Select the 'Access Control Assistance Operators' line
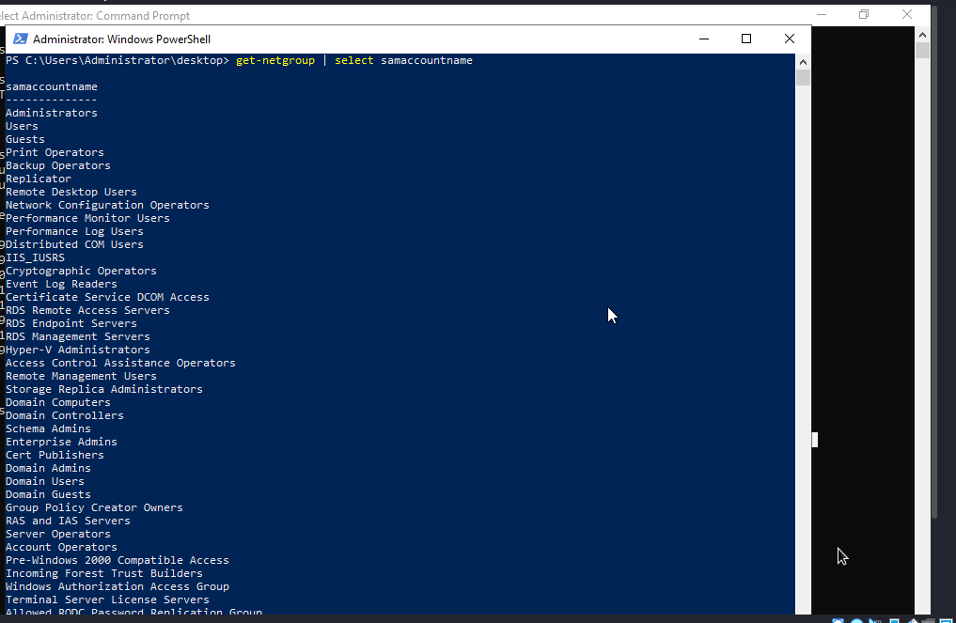956x623 pixels. (x=120, y=364)
